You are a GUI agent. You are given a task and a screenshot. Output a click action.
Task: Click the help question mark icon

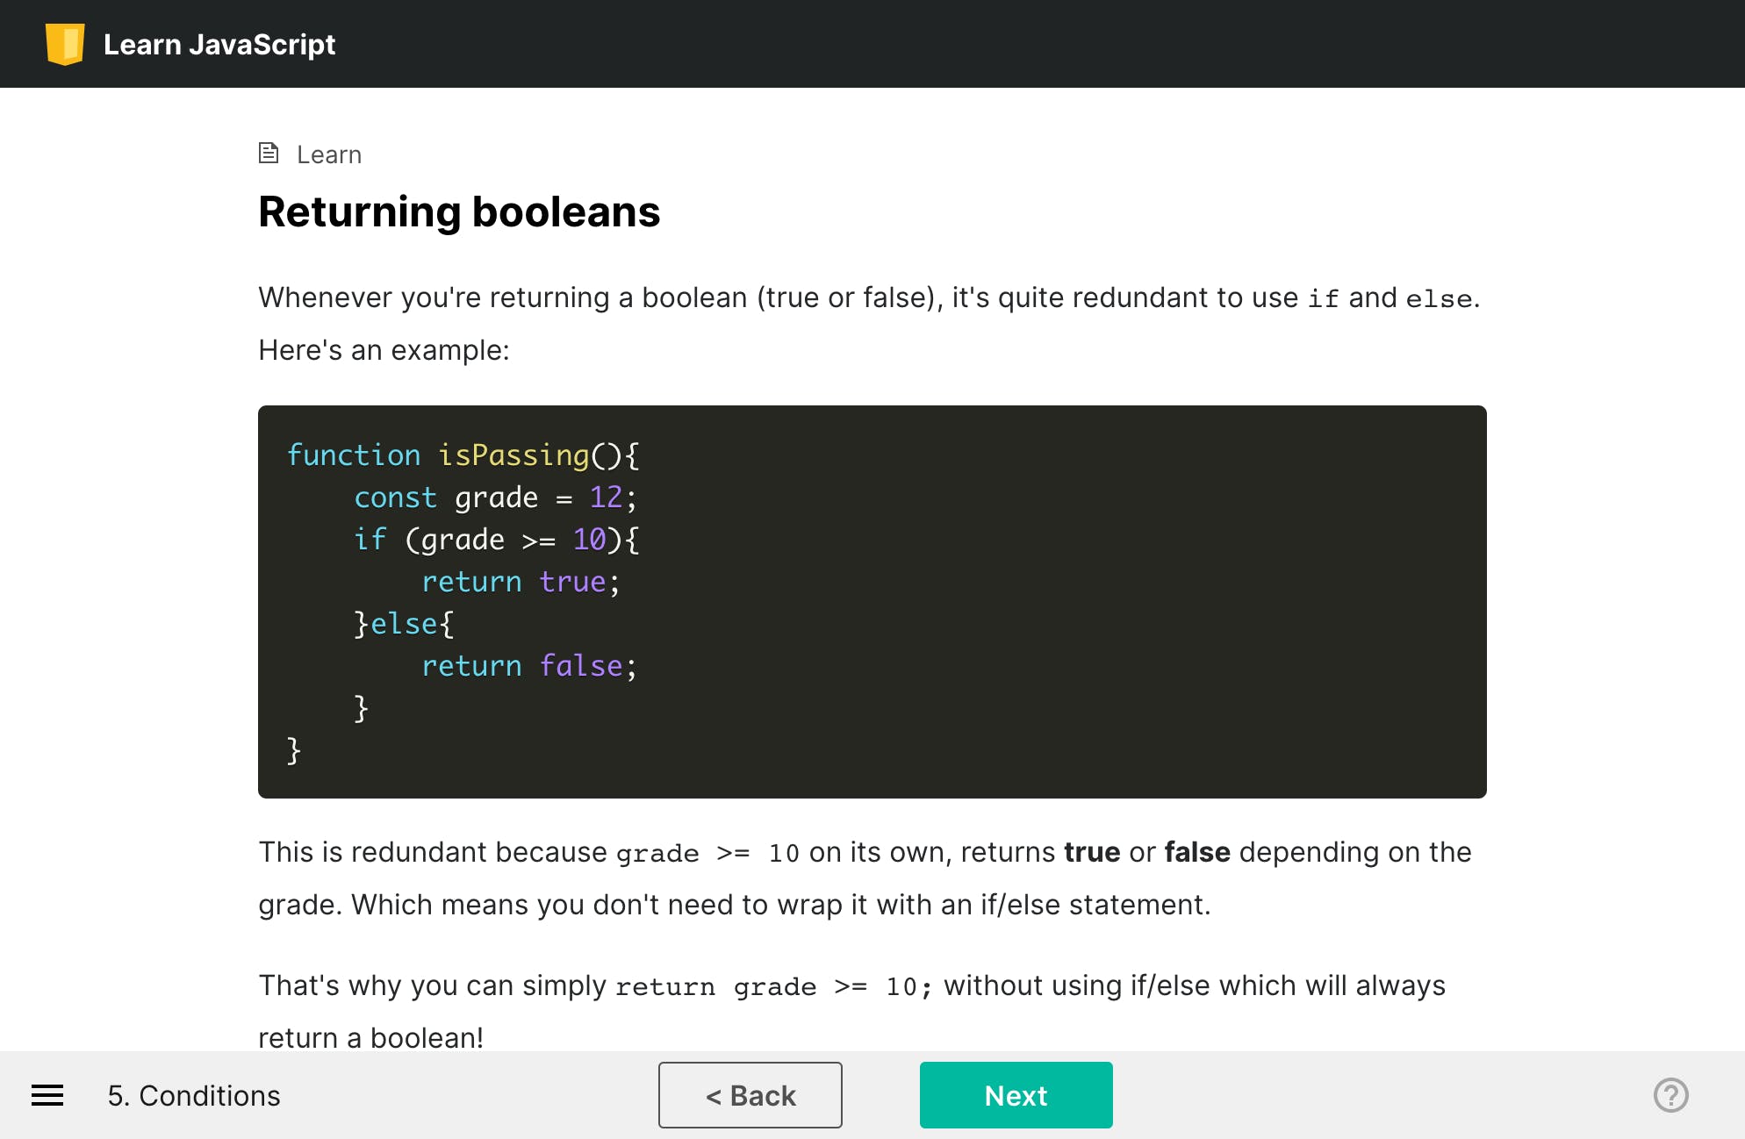coord(1670,1095)
